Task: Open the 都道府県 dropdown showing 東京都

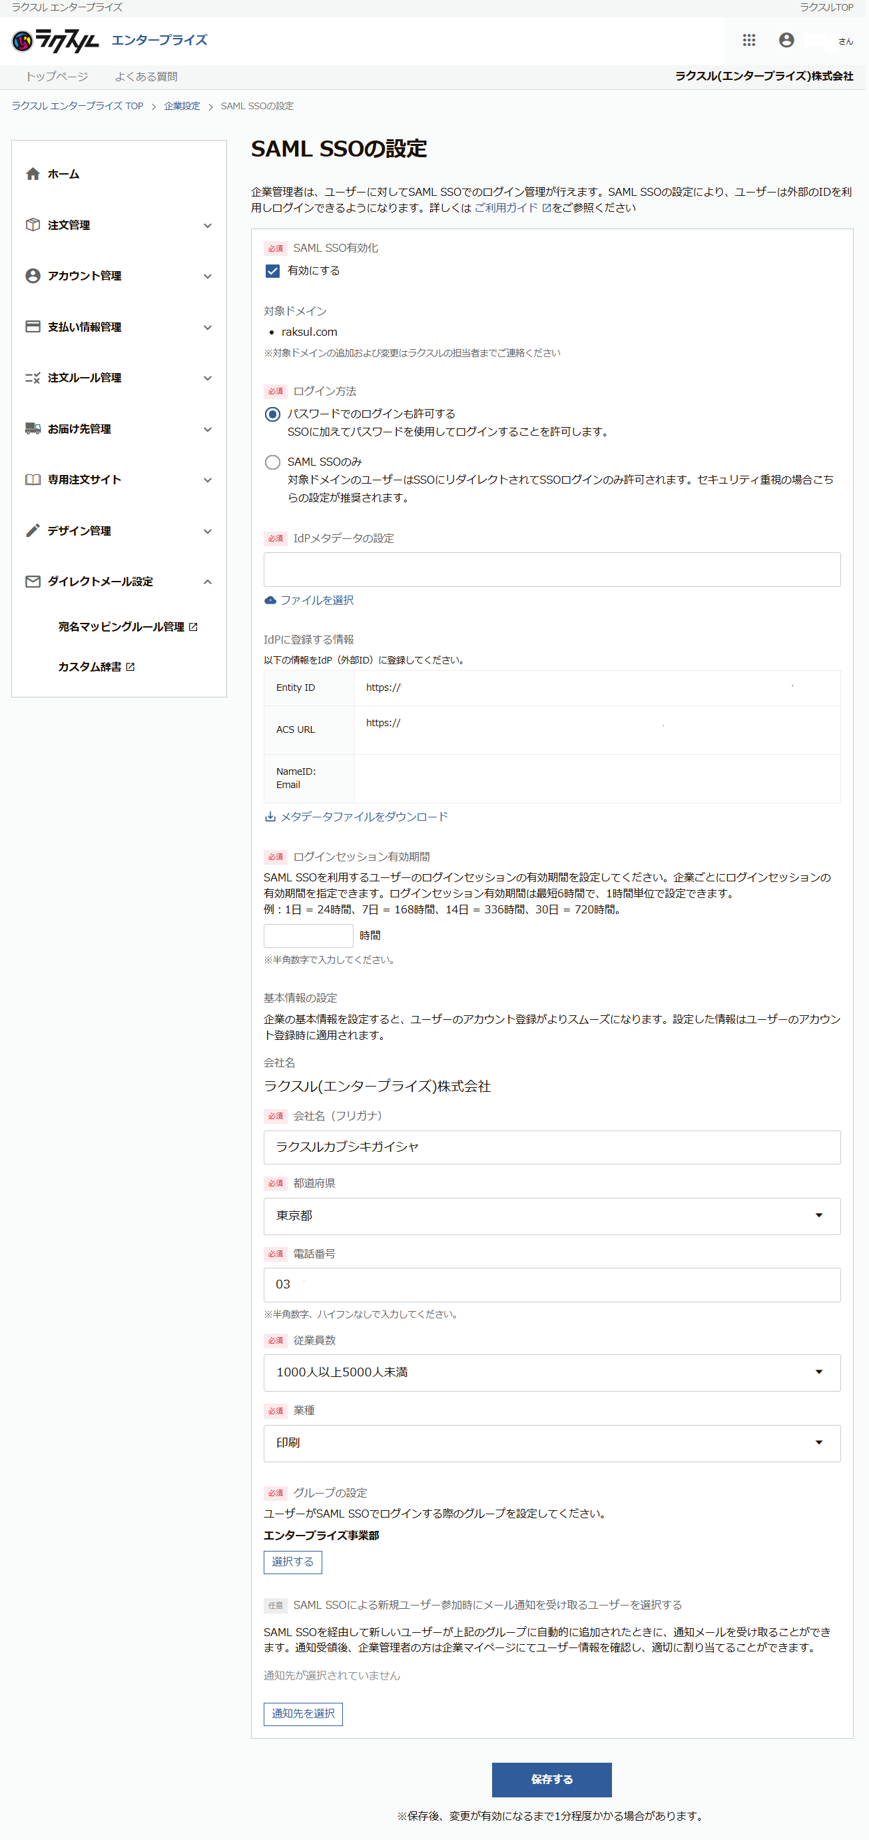Action: point(551,1216)
